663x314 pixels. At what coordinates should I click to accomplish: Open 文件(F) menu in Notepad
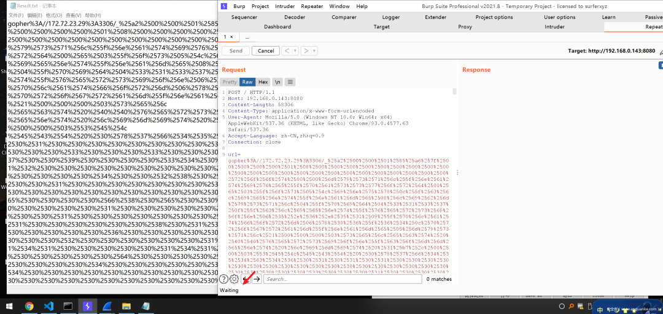(15, 15)
